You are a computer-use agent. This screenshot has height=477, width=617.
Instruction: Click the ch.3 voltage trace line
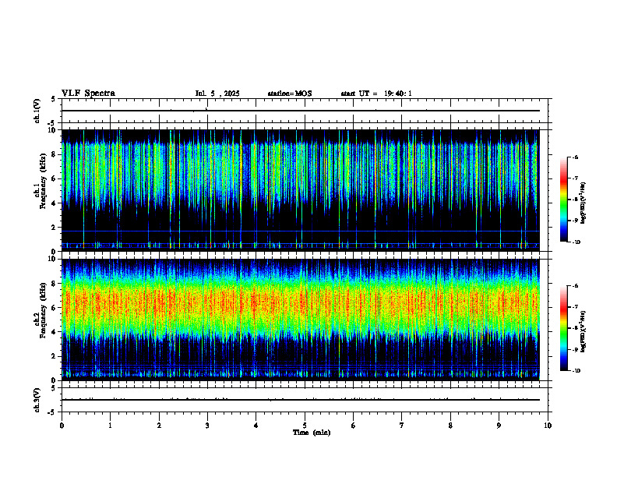[x=301, y=400]
